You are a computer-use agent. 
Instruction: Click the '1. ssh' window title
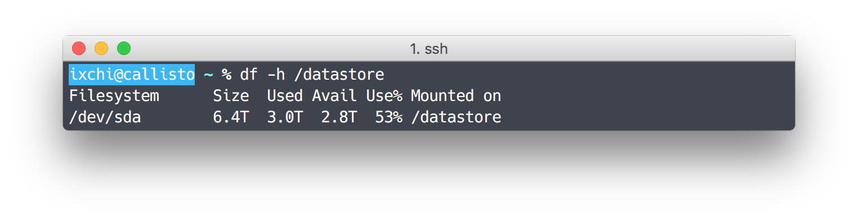[429, 49]
